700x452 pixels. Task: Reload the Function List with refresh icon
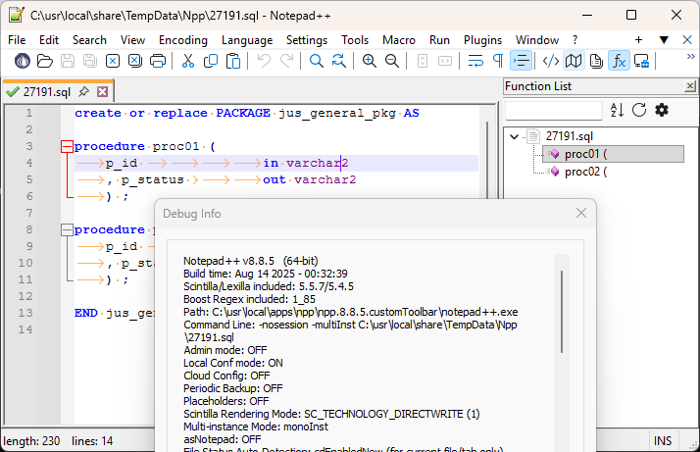click(639, 110)
